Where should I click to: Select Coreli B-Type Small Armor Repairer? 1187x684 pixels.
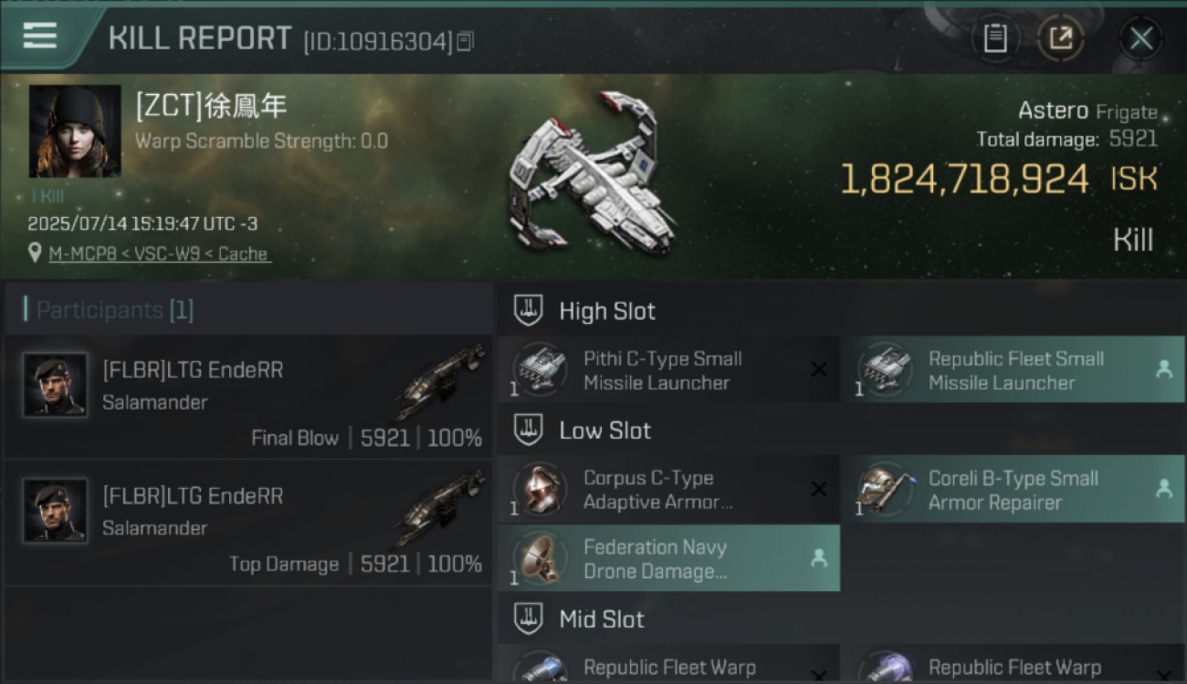click(x=1014, y=490)
